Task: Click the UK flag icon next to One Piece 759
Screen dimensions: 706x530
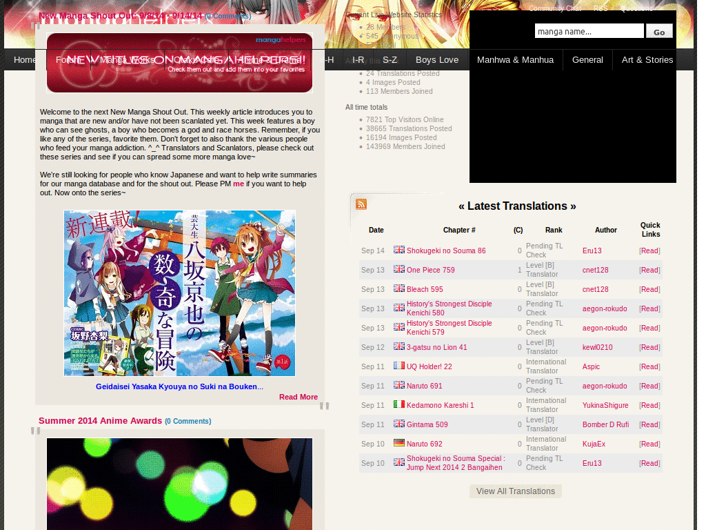Action: pos(399,268)
